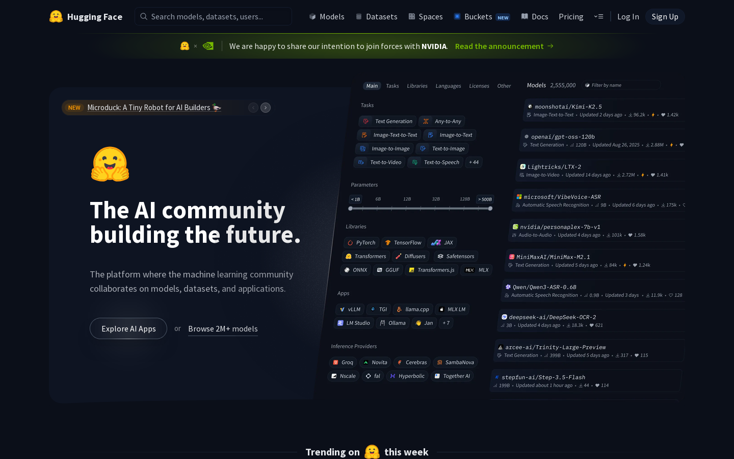Switch to the Other filter tab
This screenshot has height=459, width=734.
(504, 86)
